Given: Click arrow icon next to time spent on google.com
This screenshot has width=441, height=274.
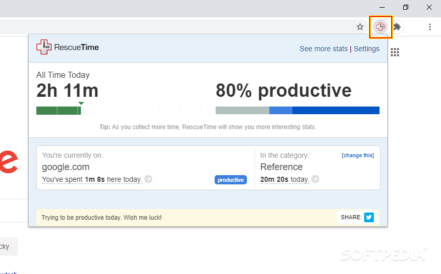Looking at the screenshot, I should coord(148,179).
